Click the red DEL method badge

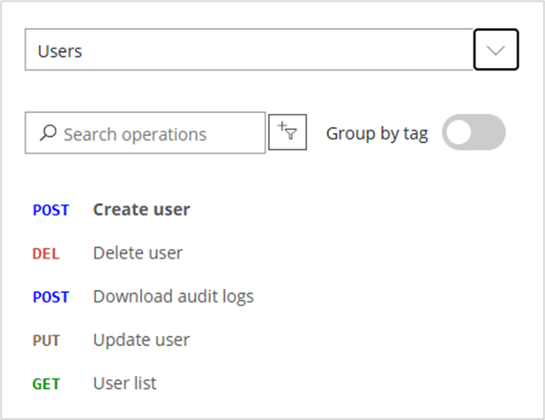click(46, 253)
